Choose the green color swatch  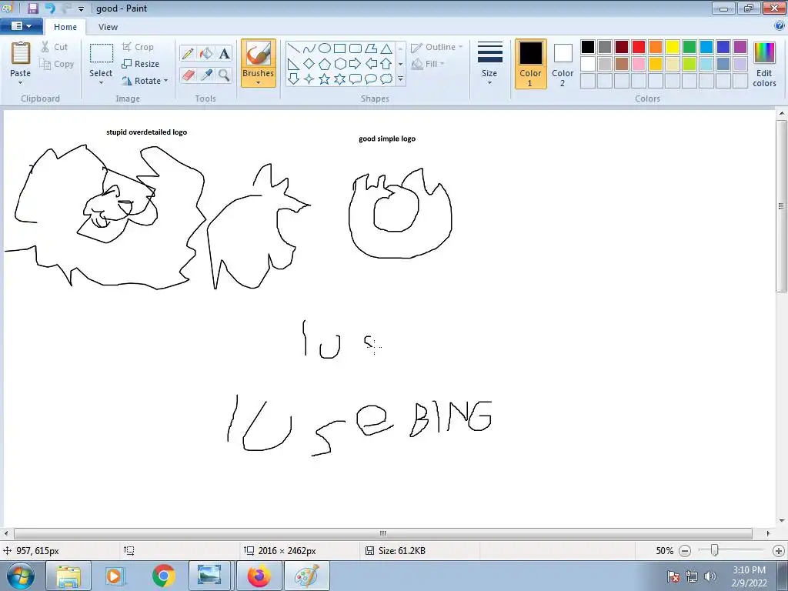[689, 47]
